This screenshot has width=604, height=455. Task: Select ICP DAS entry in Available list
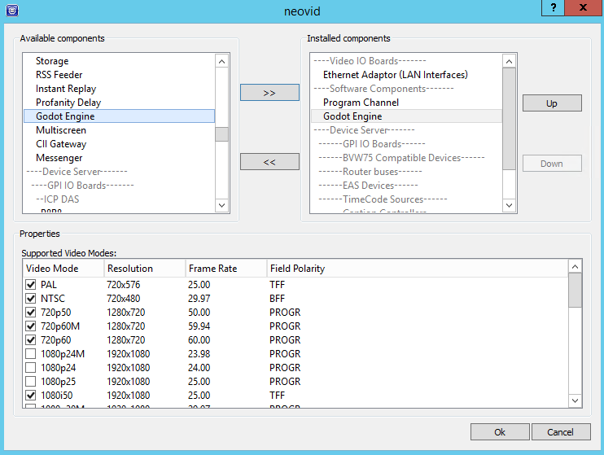120,199
